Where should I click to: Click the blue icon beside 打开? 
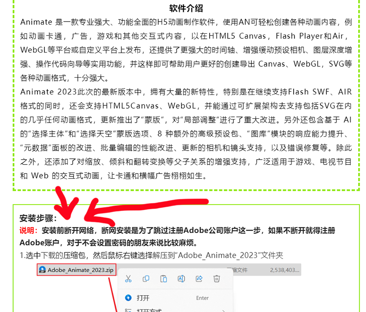pos(127,298)
